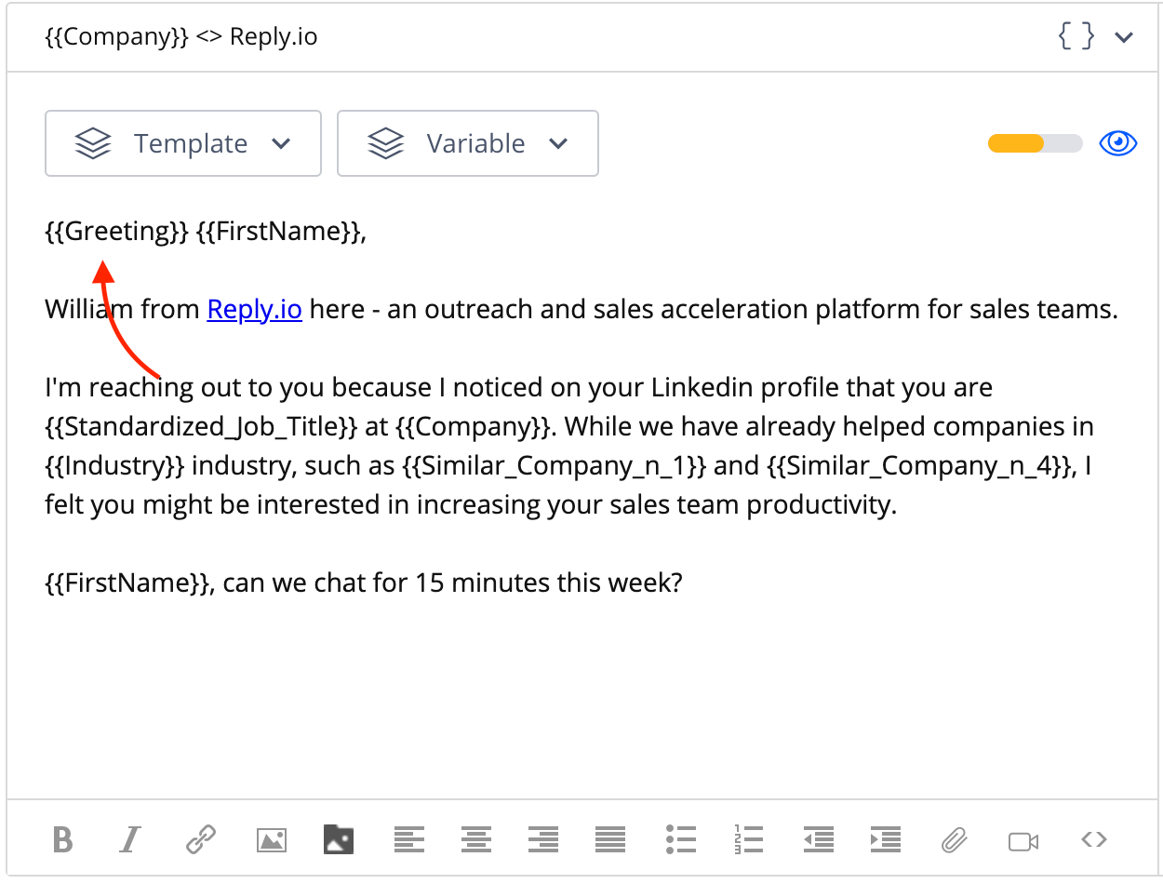Click the line 'can we chat for 15 minutes this week?'
Screen dimensions: 1163x884
(453, 583)
